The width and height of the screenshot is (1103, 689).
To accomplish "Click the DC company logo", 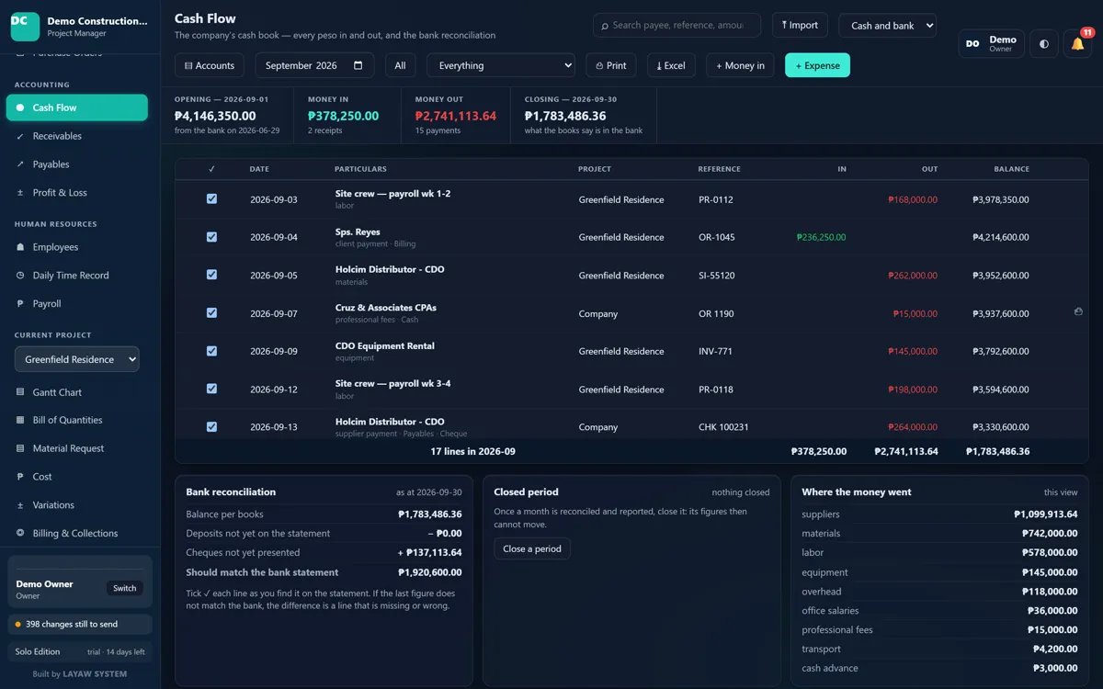I will [25, 27].
